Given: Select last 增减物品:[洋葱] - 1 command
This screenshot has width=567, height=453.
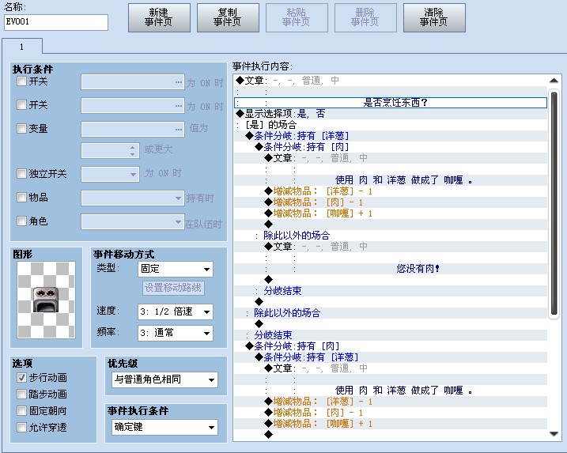Looking at the screenshot, I should [391, 402].
